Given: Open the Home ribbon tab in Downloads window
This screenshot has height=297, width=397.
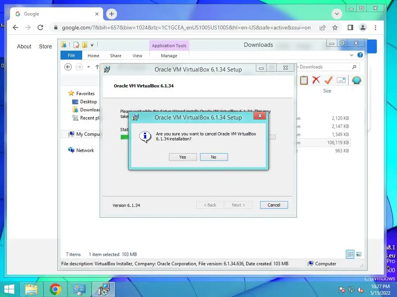Looking at the screenshot, I should [93, 56].
